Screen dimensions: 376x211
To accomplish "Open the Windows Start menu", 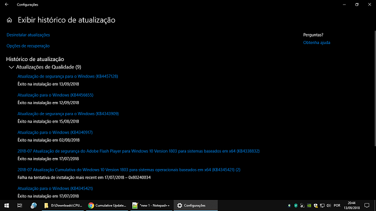I will (x=7, y=205).
